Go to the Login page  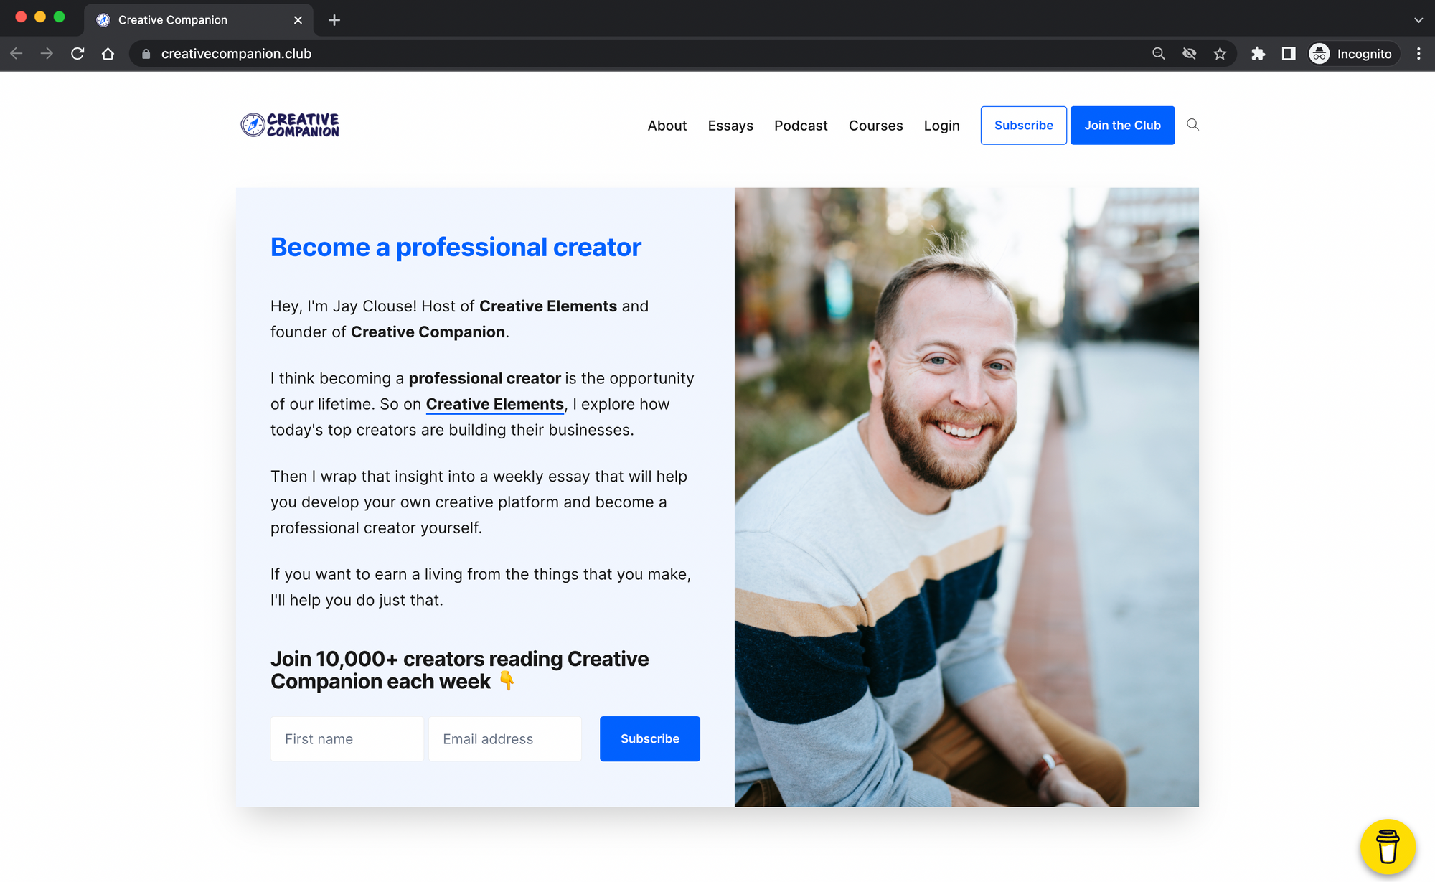[x=941, y=126]
